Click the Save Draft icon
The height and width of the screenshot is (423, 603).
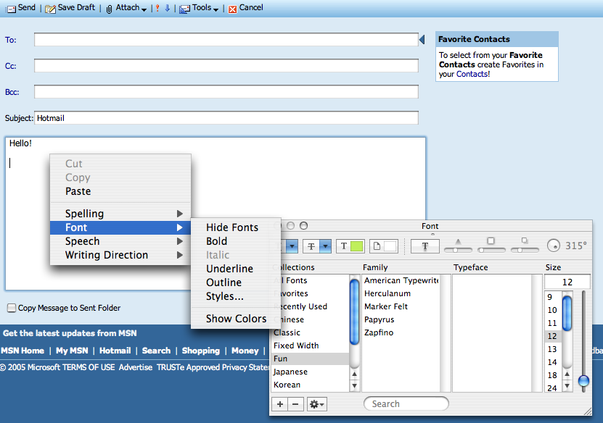[x=50, y=9]
